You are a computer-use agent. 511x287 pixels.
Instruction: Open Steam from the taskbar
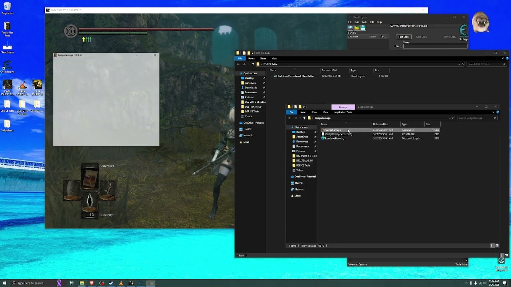coord(111,283)
